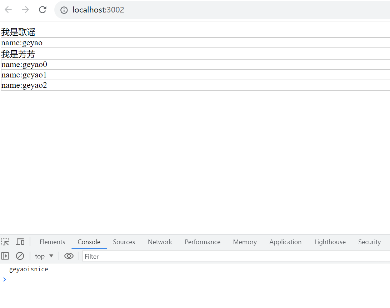This screenshot has height=308, width=390.
Task: Focus the console Filter input field
Action: coord(236,256)
